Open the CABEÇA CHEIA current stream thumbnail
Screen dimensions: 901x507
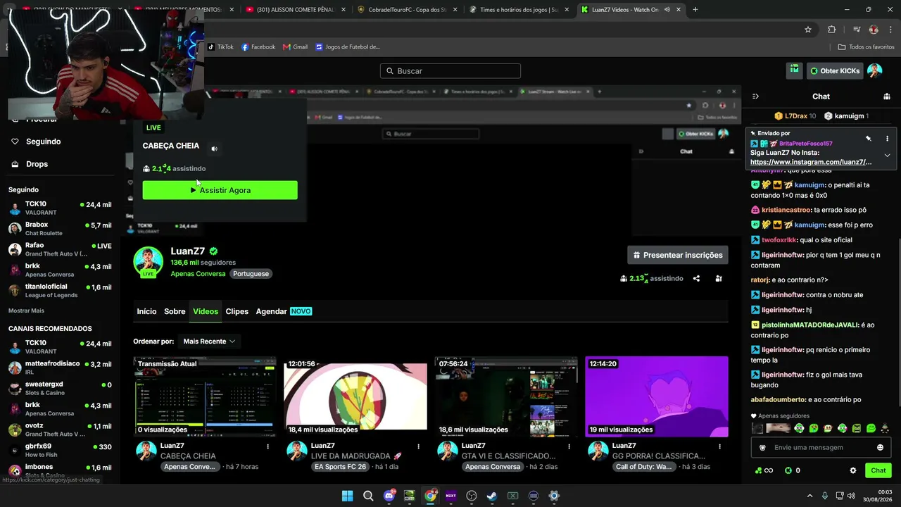(x=205, y=396)
